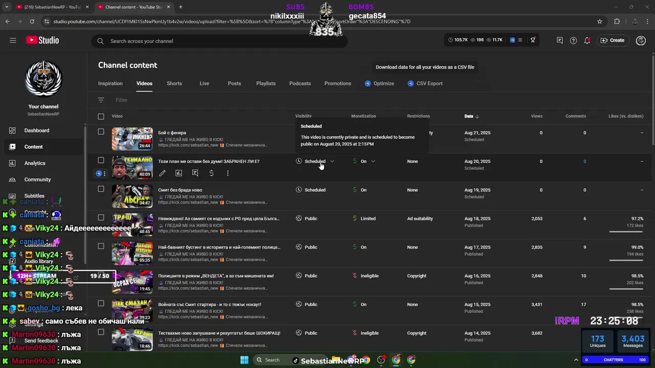
Task: Click the trophy icon in the vidIQ bar
Action: [x=533, y=40]
